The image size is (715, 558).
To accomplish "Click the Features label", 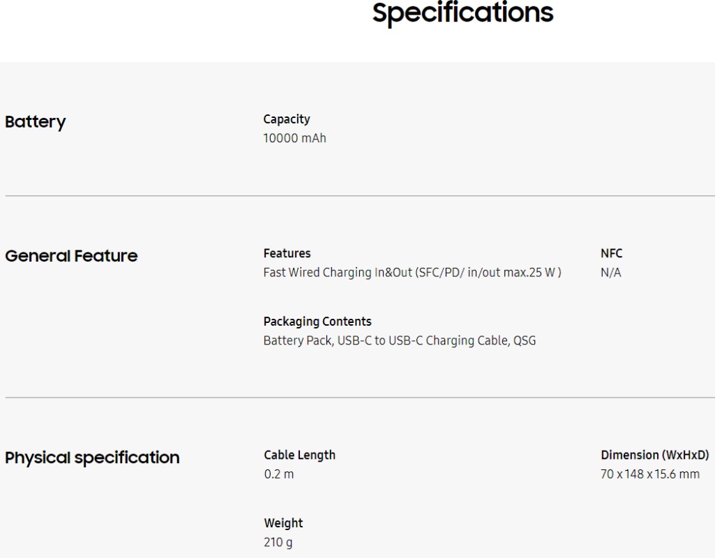I will (287, 253).
